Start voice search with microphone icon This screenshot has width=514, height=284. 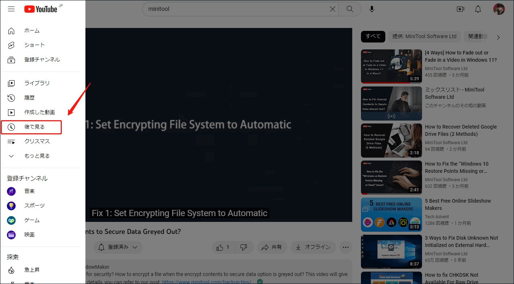pyautogui.click(x=372, y=9)
